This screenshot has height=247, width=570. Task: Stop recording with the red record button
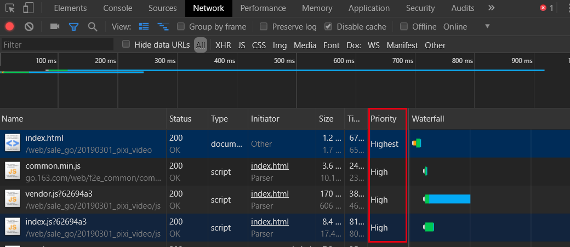(x=9, y=26)
